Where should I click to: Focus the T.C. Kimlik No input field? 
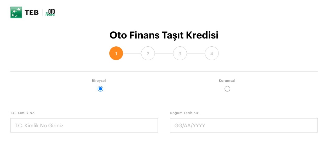coord(84,125)
